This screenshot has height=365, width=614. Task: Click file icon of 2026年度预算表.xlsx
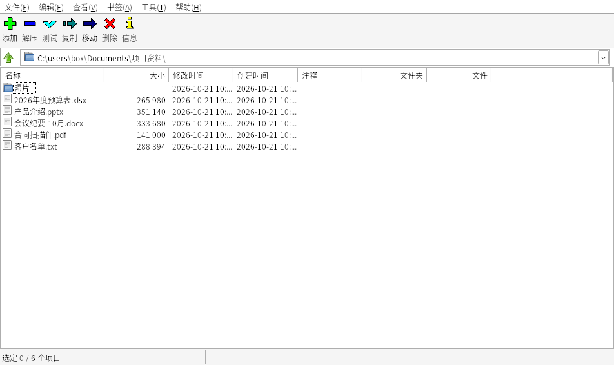(7, 99)
